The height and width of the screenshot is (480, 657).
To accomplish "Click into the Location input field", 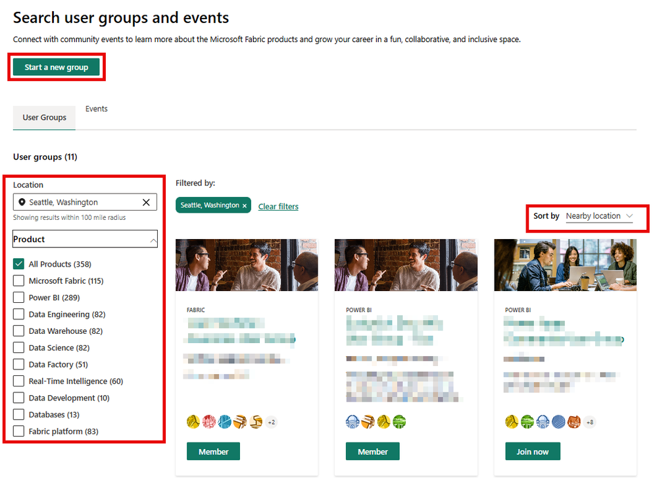I will (x=85, y=202).
